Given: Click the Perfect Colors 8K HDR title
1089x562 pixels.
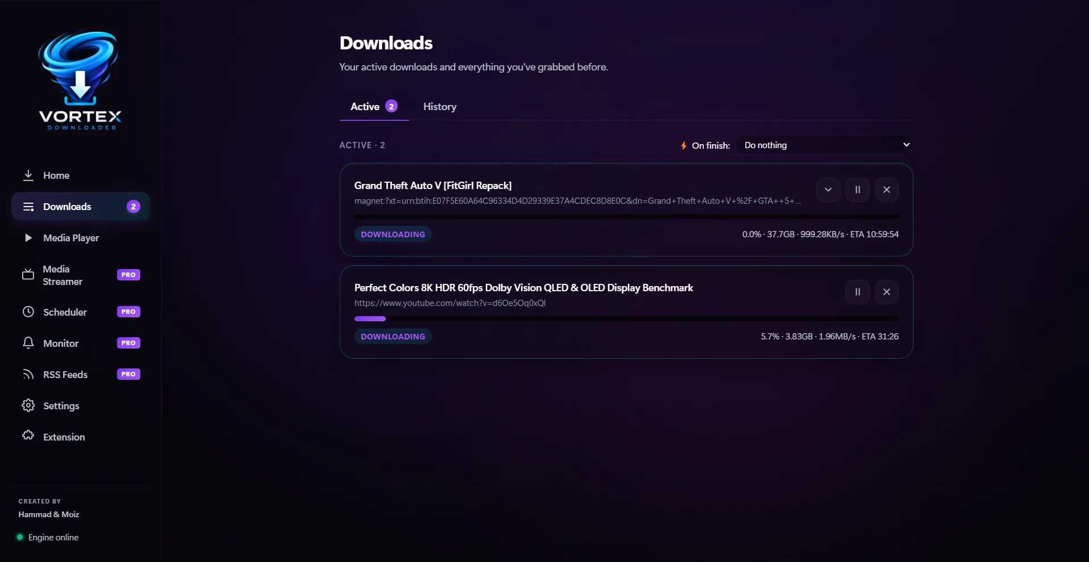Looking at the screenshot, I should (524, 288).
